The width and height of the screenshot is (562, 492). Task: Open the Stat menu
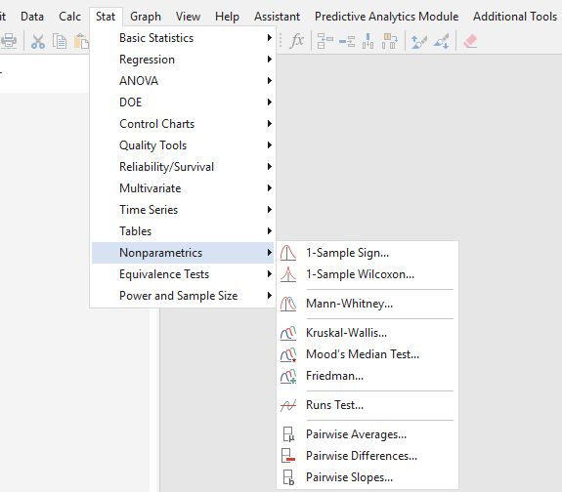(106, 17)
